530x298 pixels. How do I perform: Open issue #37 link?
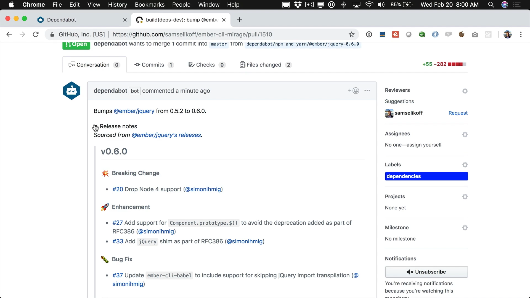coord(118,275)
